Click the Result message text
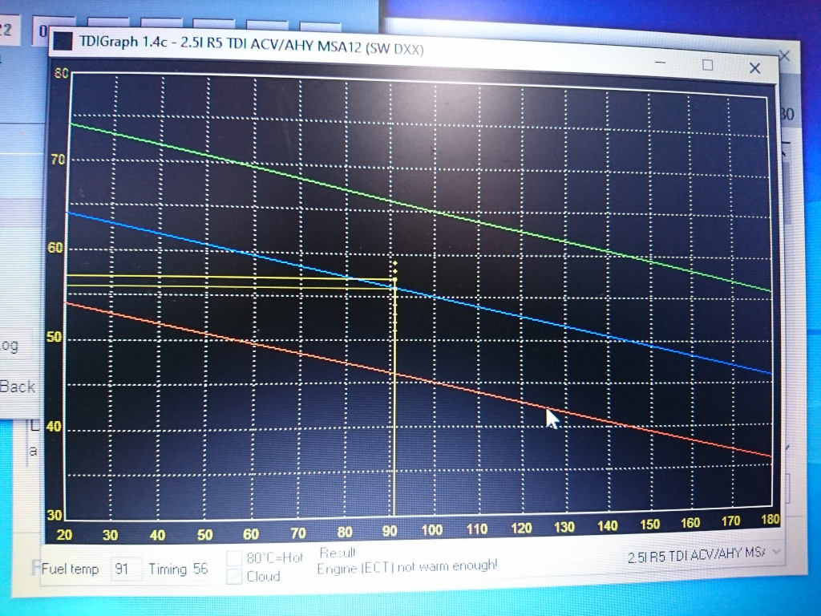 tap(406, 566)
